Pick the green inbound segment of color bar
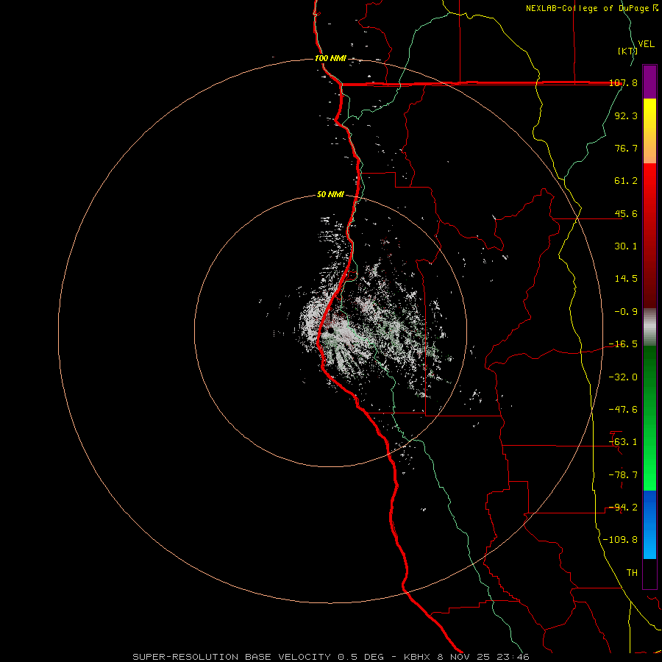Image resolution: width=662 pixels, height=662 pixels. point(649,418)
